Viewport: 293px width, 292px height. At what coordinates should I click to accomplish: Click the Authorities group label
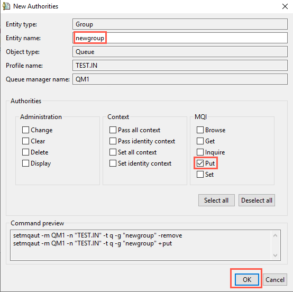pyautogui.click(x=26, y=101)
